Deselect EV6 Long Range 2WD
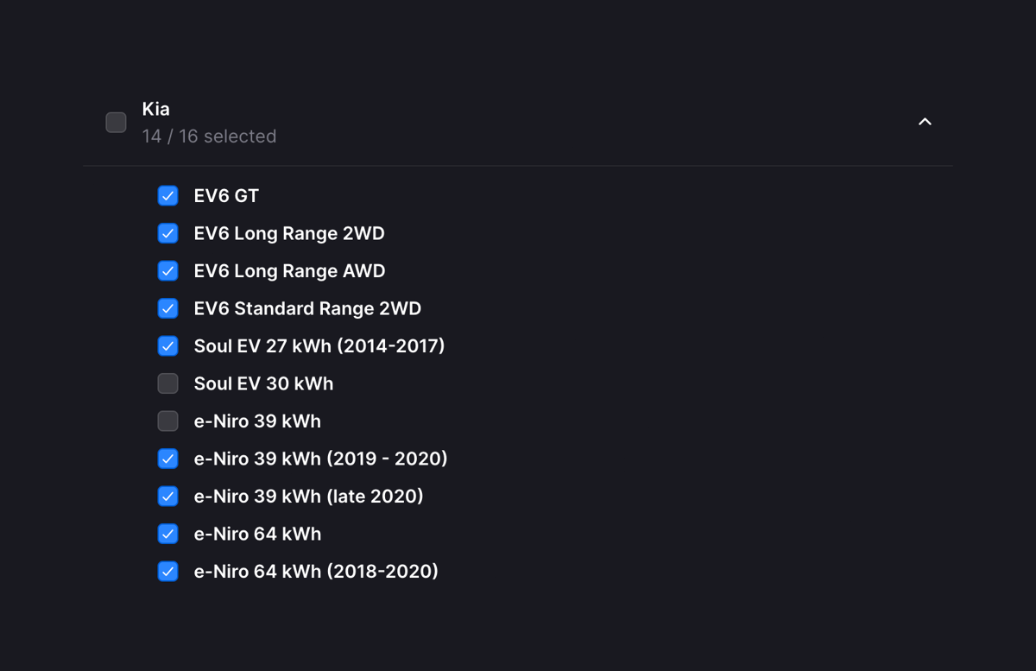Screen dimensions: 1036x671 pos(167,233)
